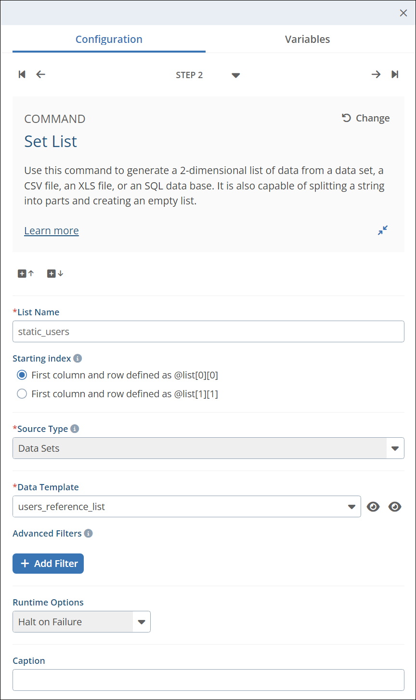Open the Runtime Options dropdown
Screen dimensions: 416x700
tap(141, 622)
